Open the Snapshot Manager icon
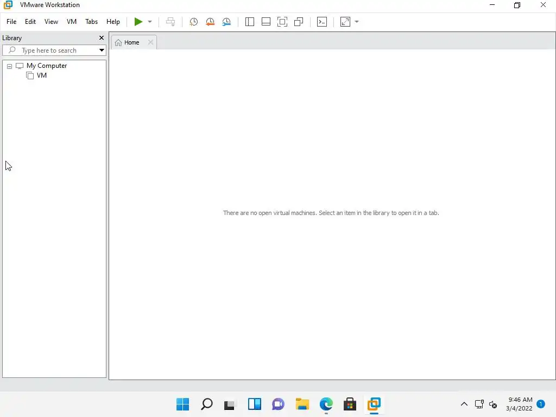Image resolution: width=556 pixels, height=417 pixels. 226,22
